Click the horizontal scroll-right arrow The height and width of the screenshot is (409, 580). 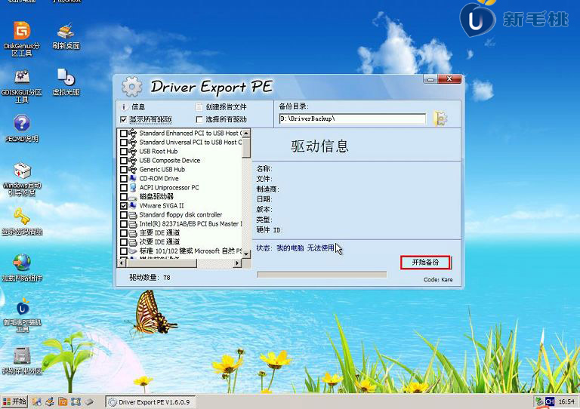(237, 263)
